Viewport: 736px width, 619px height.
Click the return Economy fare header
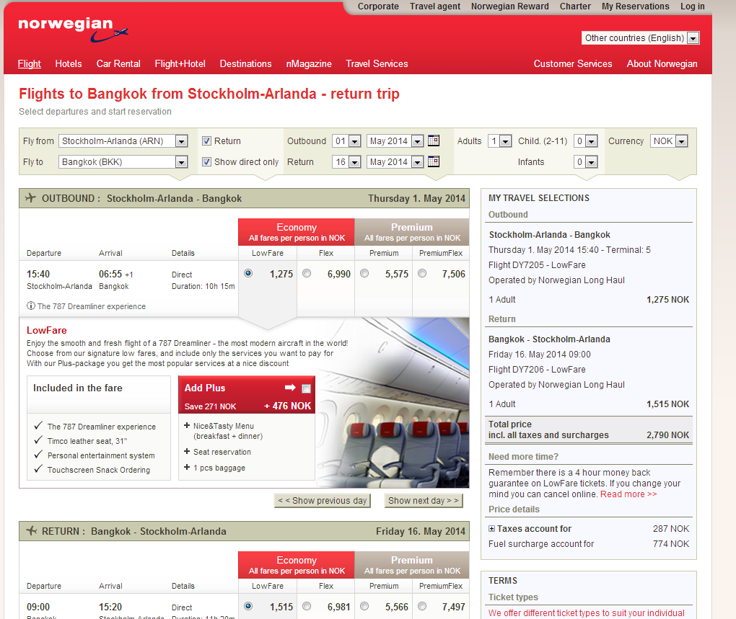(297, 565)
